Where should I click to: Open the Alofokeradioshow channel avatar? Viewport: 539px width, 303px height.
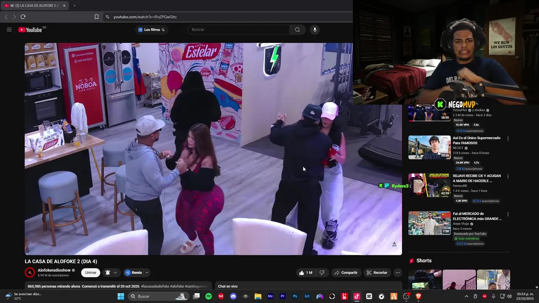coord(30,273)
